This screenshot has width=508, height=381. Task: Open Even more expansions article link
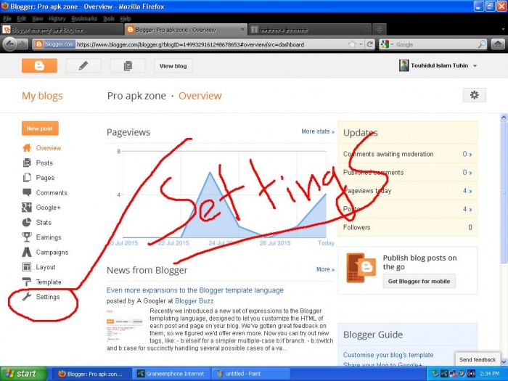click(x=195, y=290)
